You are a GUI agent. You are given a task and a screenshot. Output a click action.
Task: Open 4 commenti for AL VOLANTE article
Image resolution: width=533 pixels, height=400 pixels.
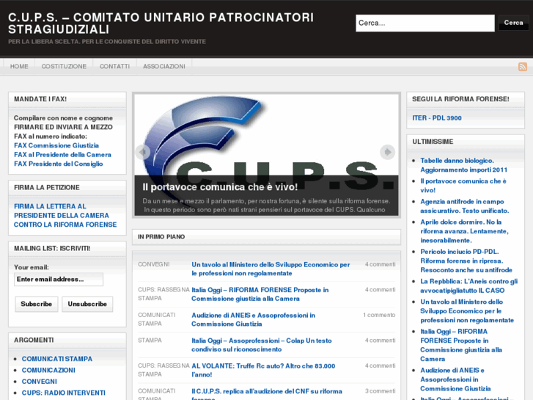pos(380,366)
